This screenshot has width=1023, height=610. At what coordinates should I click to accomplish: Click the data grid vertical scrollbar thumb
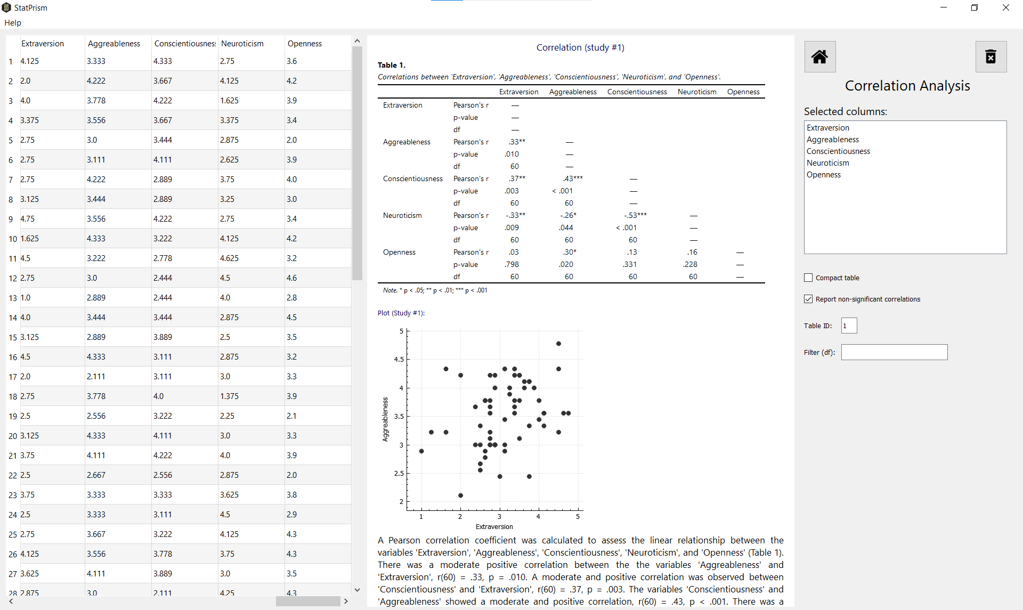(x=357, y=163)
